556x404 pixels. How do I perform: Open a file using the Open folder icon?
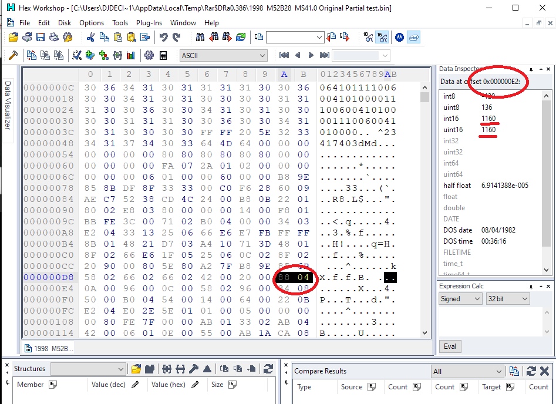pos(14,37)
